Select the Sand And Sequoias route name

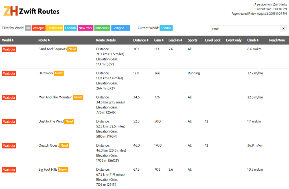(x=52, y=49)
